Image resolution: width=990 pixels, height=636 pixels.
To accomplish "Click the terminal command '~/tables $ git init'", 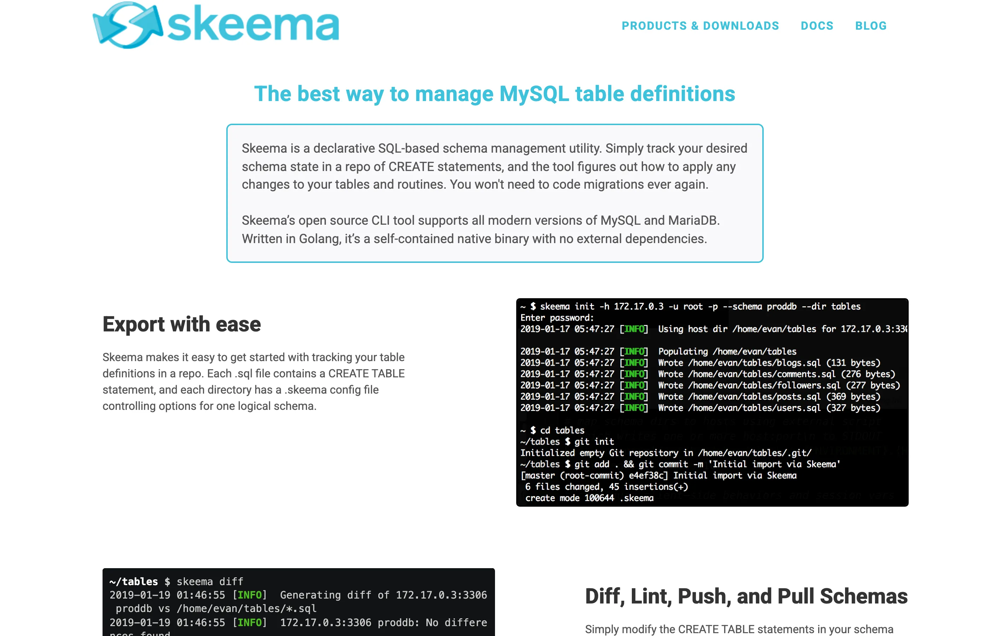I will pos(567,441).
